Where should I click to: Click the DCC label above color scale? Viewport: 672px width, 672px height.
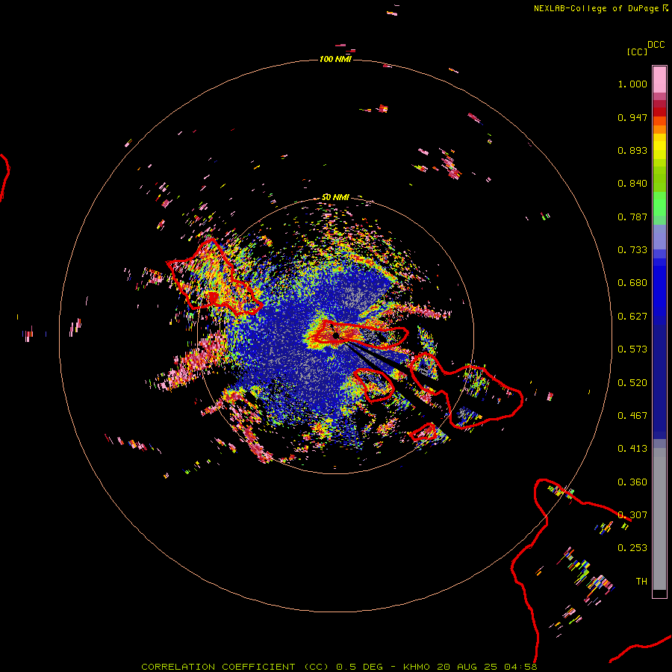(656, 45)
